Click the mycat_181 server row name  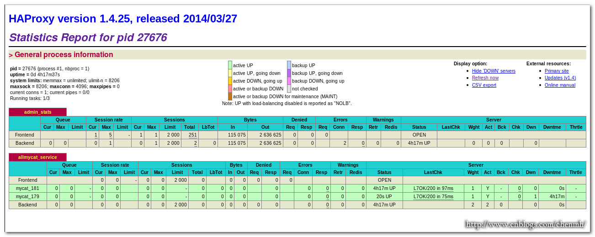coord(27,188)
